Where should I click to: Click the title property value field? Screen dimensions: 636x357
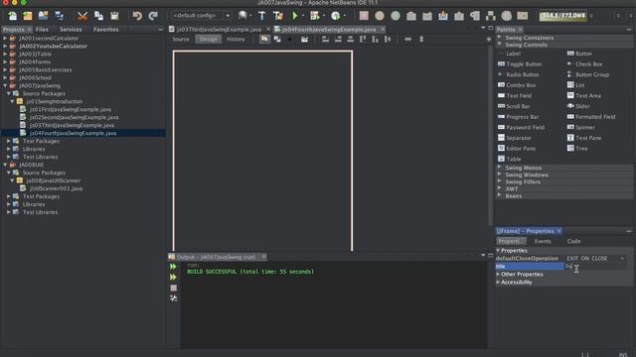[x=595, y=267]
